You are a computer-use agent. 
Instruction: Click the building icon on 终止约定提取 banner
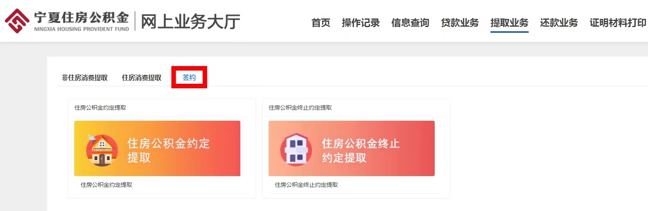click(296, 149)
